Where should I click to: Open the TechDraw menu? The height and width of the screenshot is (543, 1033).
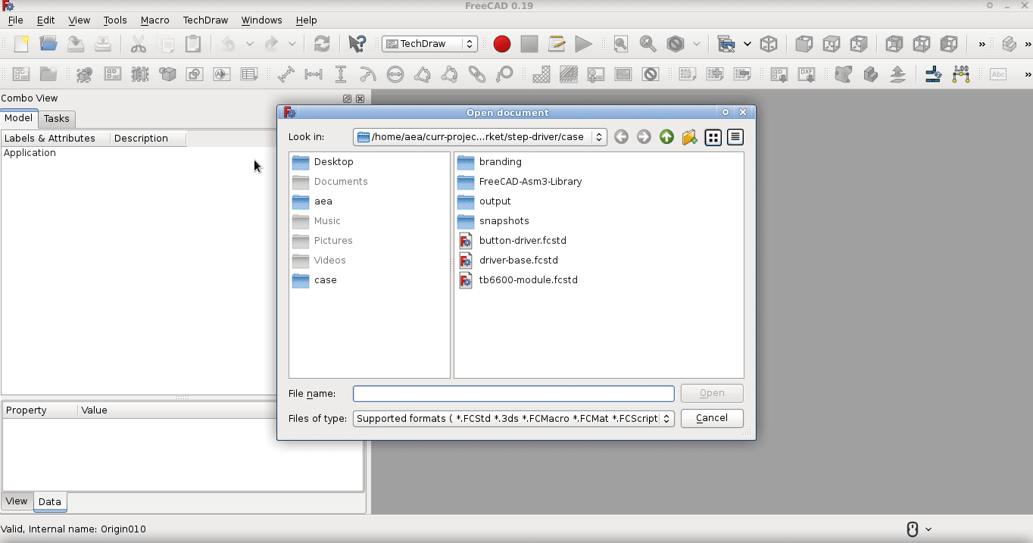click(205, 20)
